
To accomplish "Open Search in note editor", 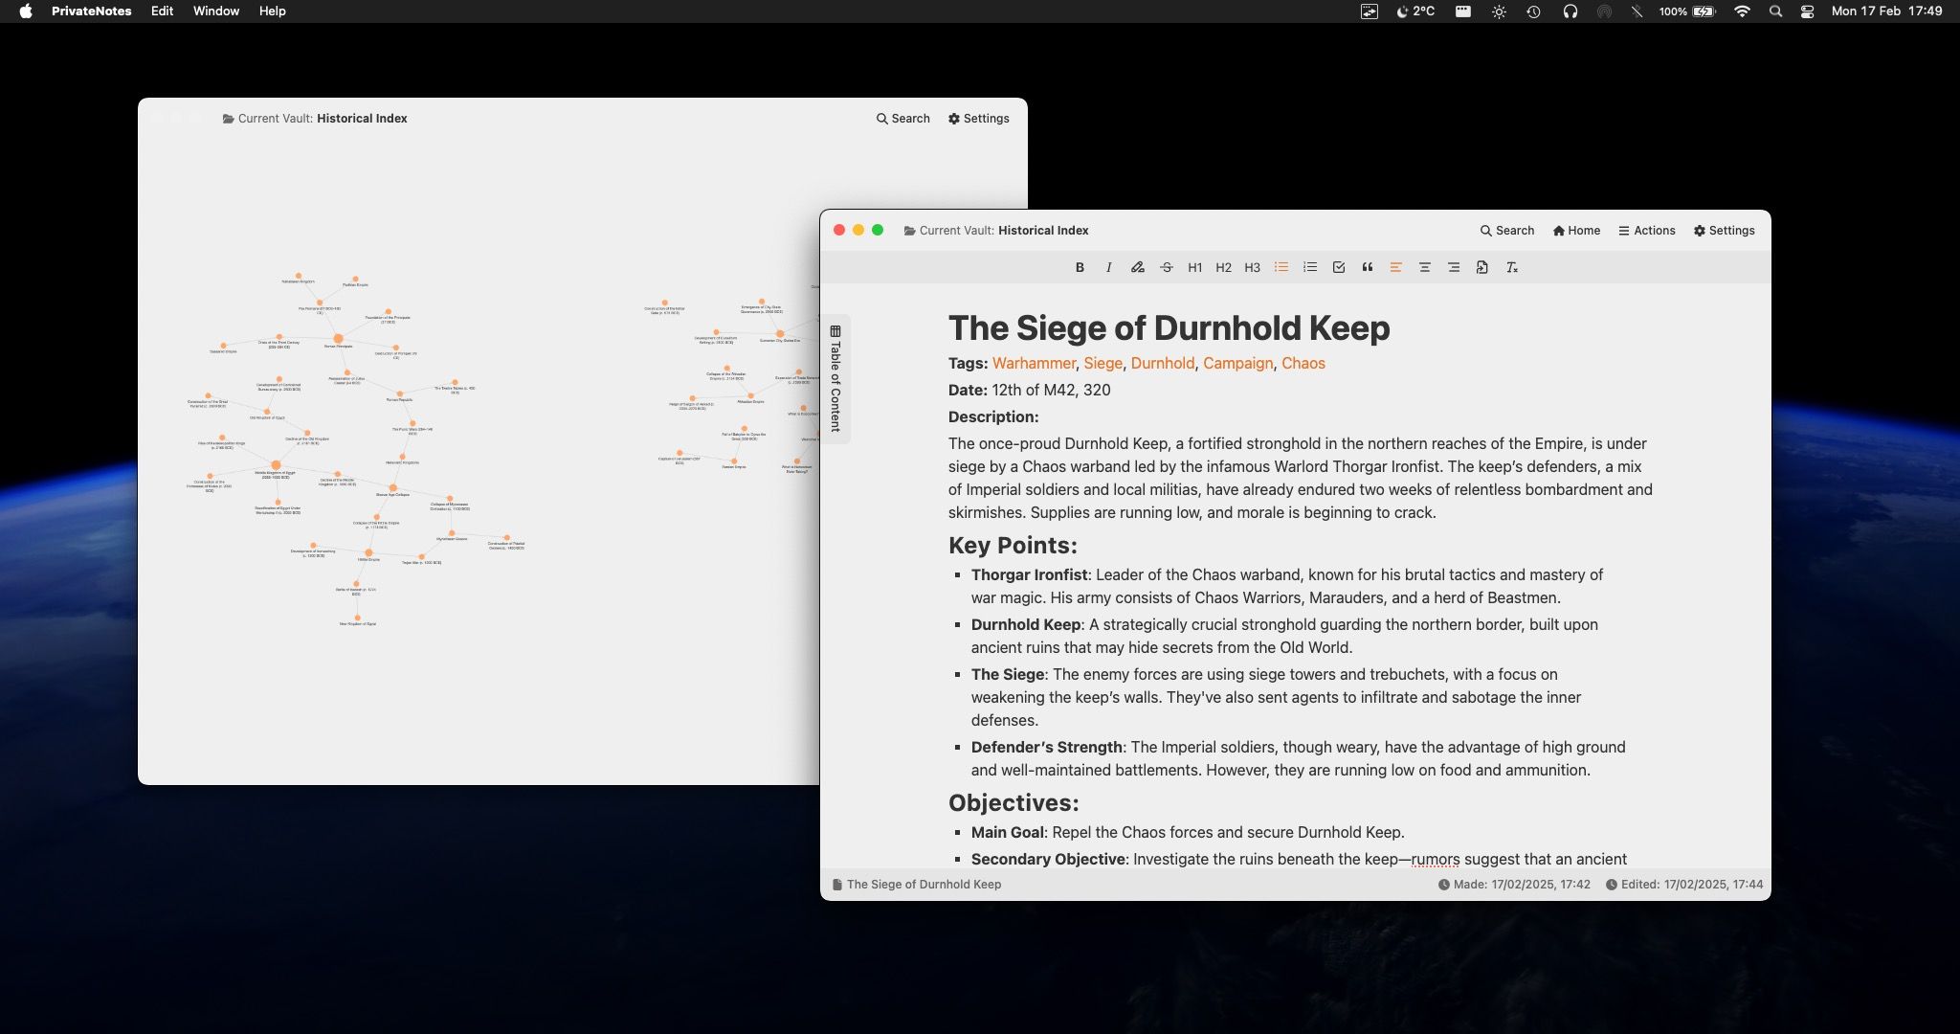I will 1507,230.
